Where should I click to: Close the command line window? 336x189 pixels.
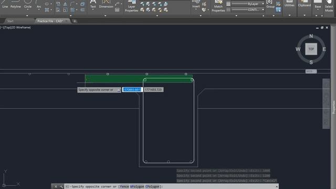(x=56, y=187)
